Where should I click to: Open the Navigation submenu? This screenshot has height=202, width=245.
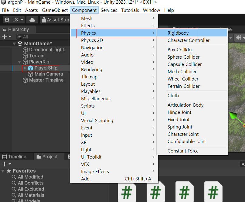point(114,48)
